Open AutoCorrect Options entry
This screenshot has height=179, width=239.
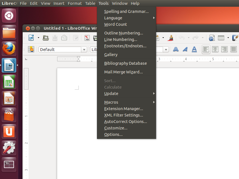point(127,122)
